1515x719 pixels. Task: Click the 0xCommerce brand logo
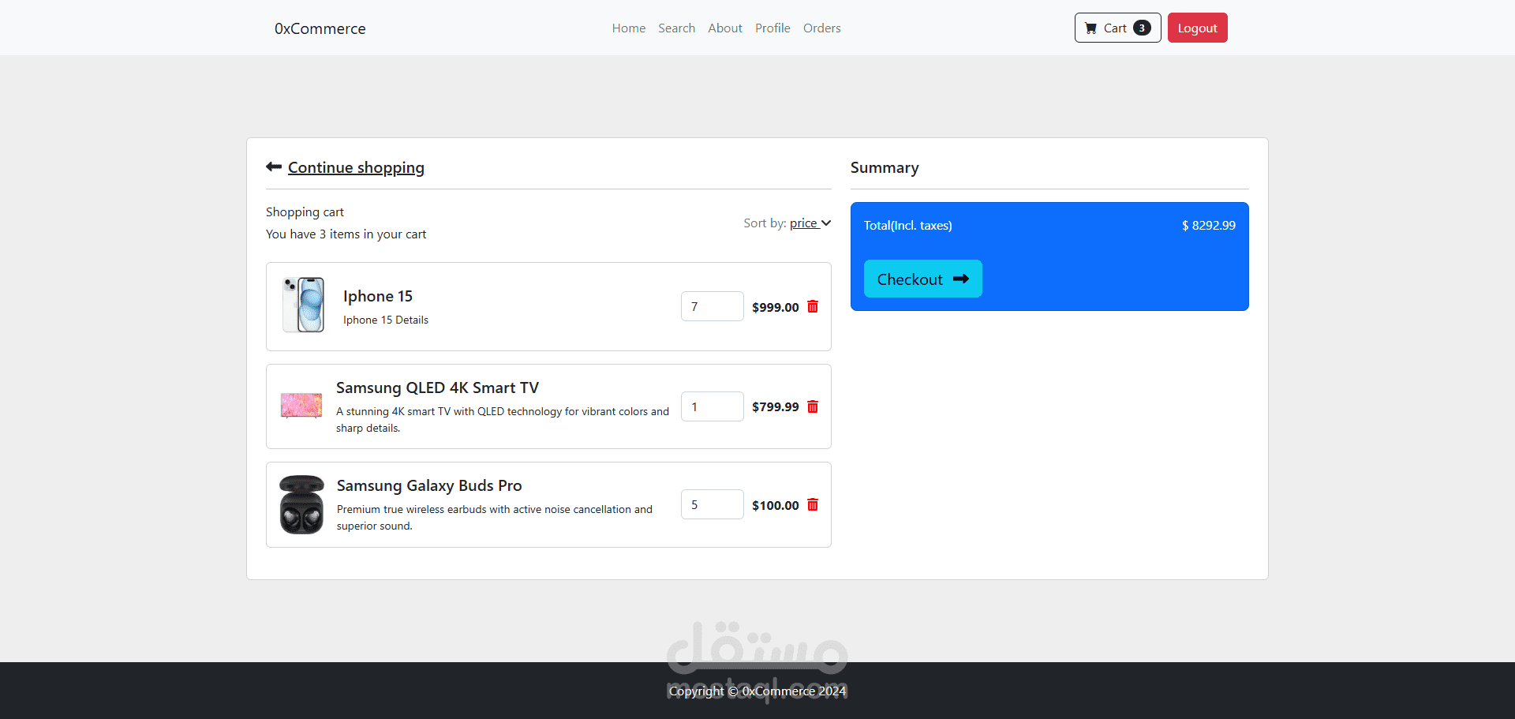point(320,28)
